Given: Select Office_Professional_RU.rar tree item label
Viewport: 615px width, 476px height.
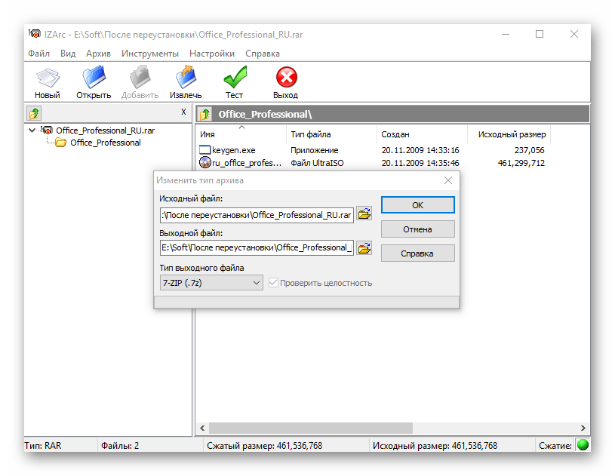Looking at the screenshot, I should [x=105, y=131].
